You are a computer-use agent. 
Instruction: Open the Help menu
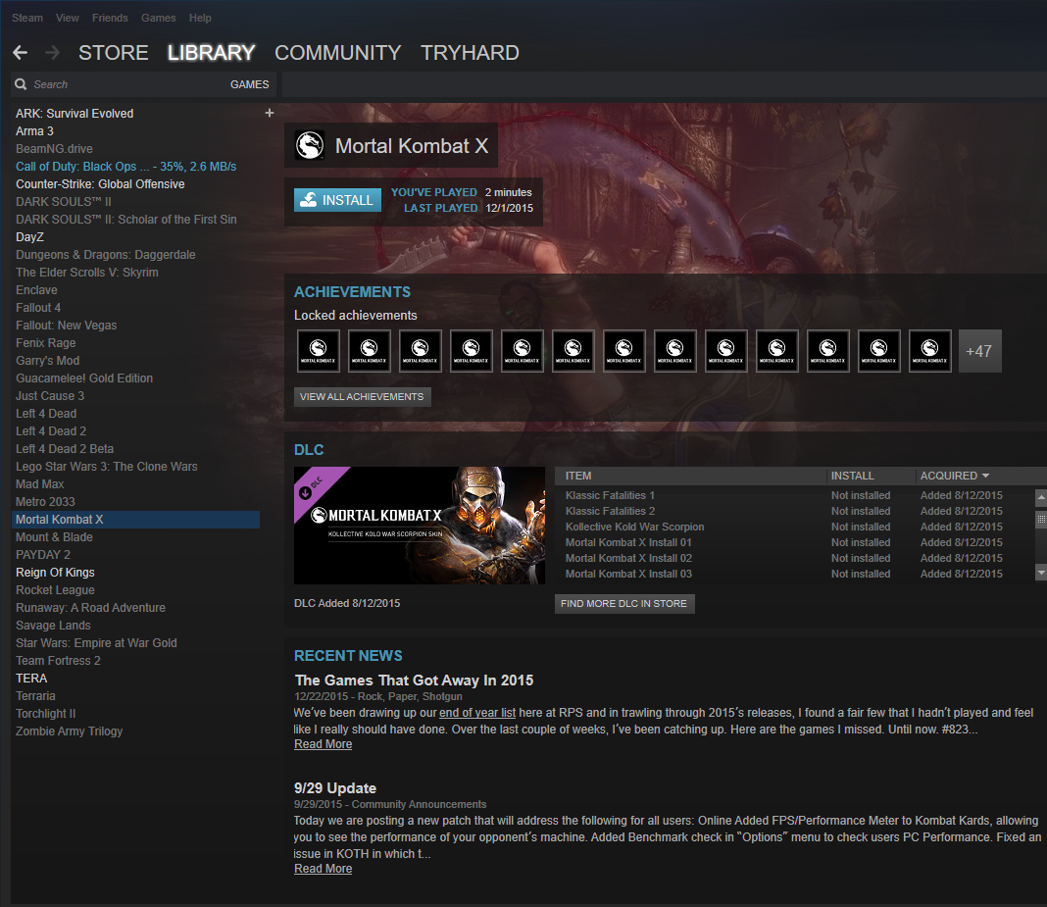pos(200,18)
